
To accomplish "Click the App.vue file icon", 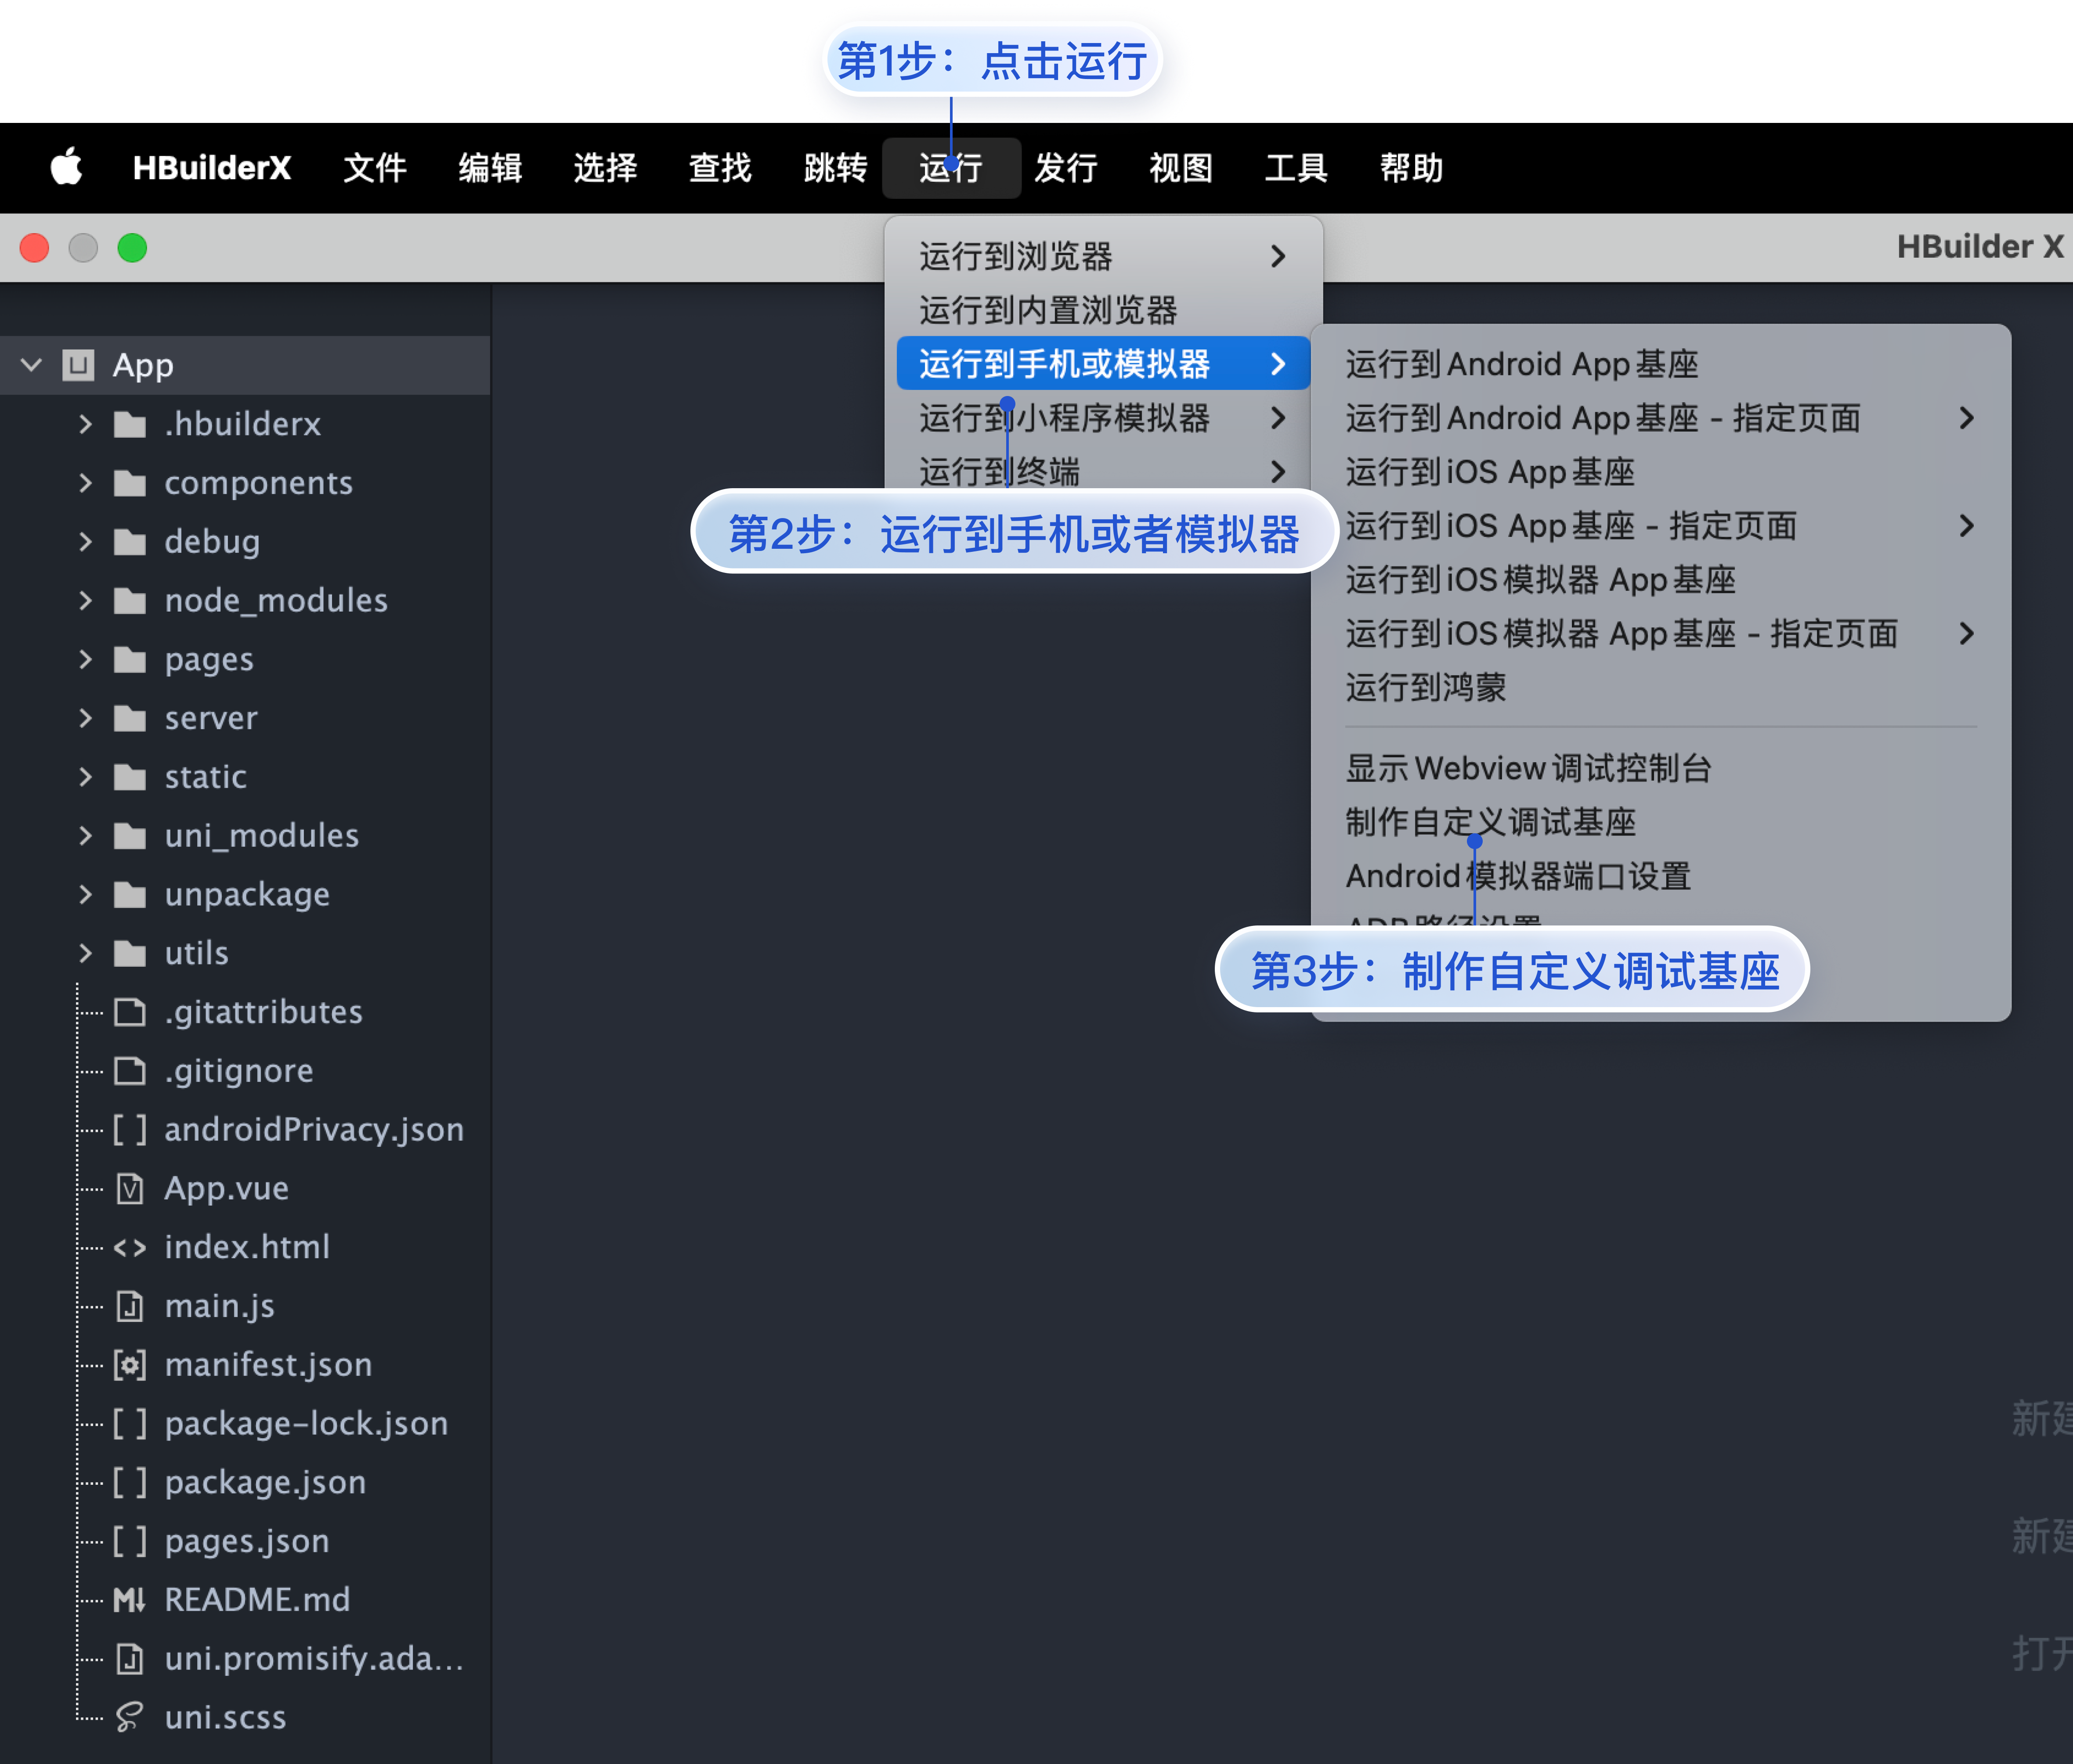I will 130,1188.
